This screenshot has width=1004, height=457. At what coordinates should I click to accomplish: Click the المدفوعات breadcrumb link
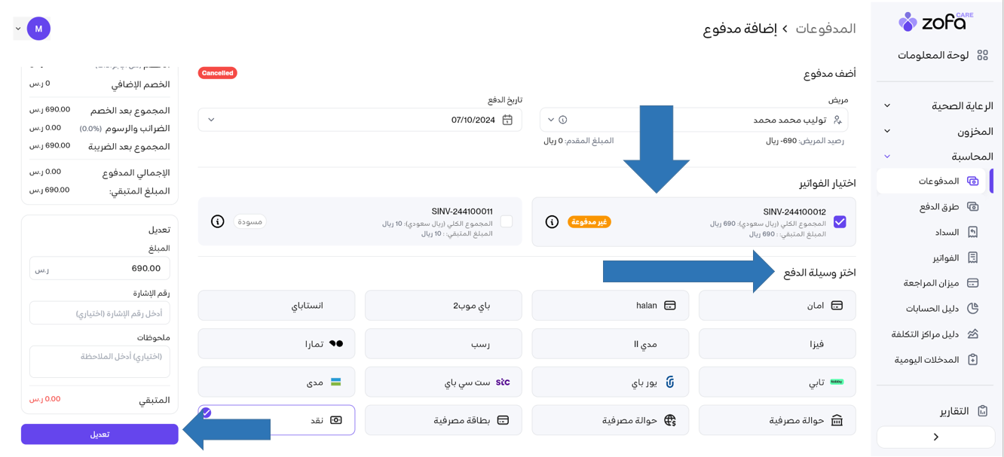tap(826, 29)
